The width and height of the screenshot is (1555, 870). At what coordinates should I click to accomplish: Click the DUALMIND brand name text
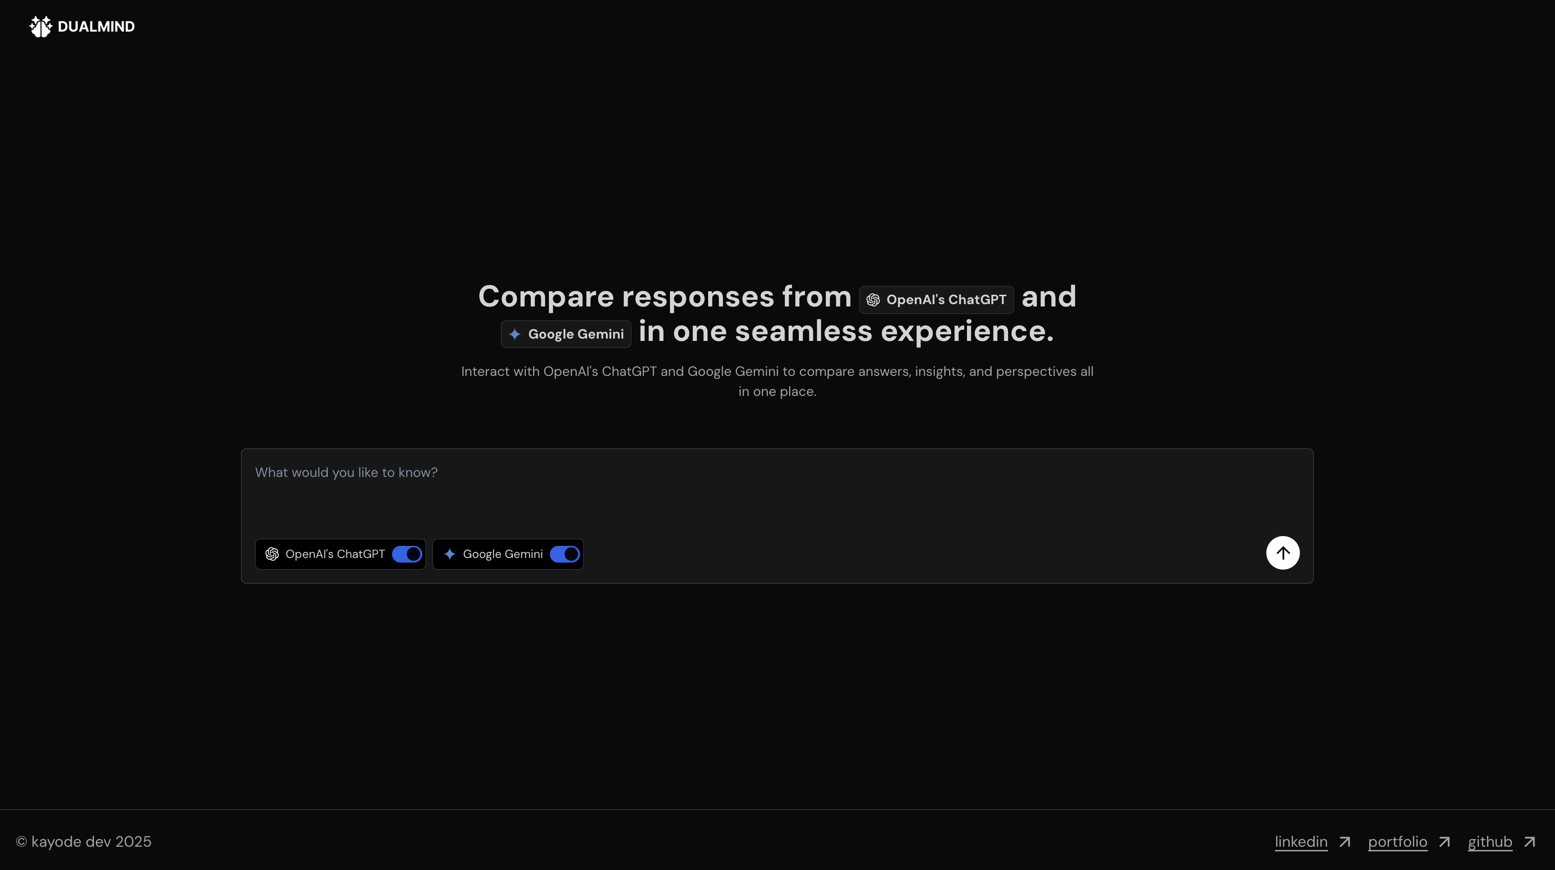[x=96, y=27]
